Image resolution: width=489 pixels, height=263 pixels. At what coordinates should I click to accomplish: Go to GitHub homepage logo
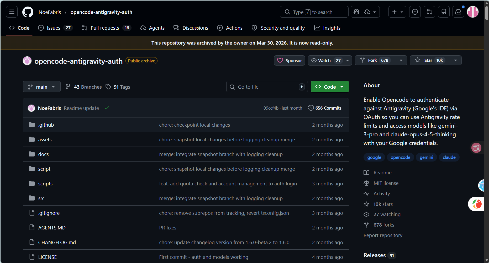28,12
